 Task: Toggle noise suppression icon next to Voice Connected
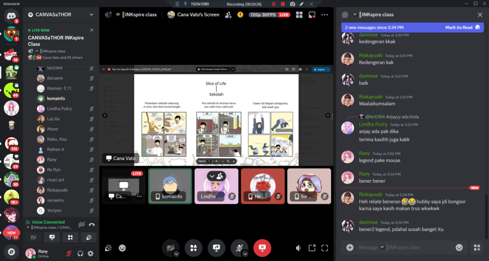(81, 225)
